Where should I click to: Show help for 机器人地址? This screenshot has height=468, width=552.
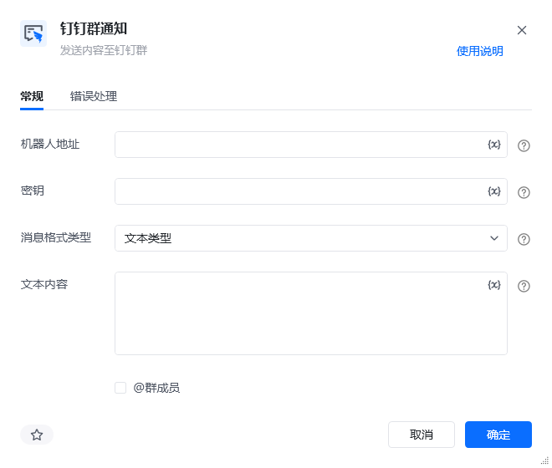pyautogui.click(x=524, y=145)
